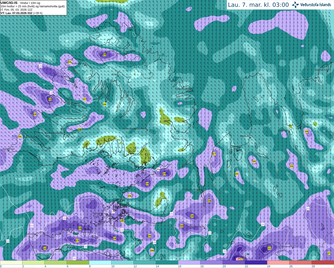The height and width of the screenshot is (268, 334).
Task: Click the Bjargtangar station label
Action: 9,149
